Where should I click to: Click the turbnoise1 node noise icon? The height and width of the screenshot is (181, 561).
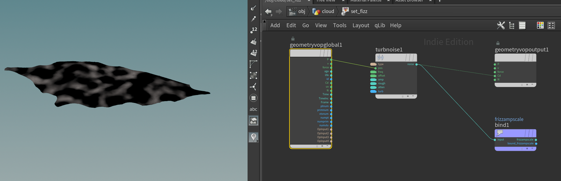(380, 58)
